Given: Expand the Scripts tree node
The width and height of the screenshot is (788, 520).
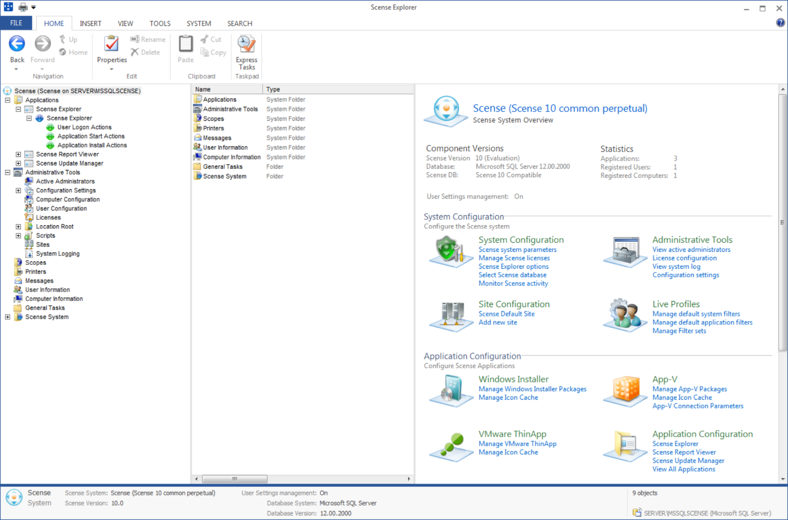Looking at the screenshot, I should point(18,236).
